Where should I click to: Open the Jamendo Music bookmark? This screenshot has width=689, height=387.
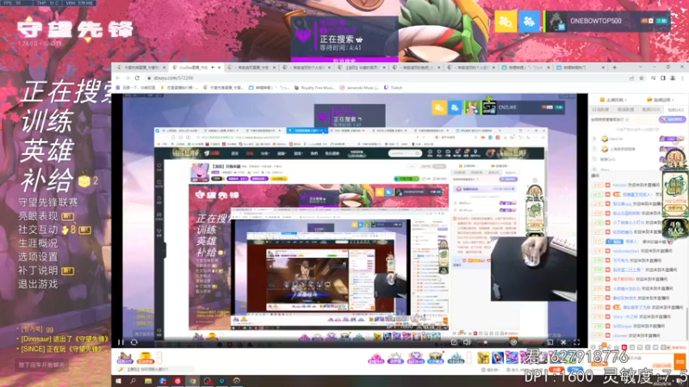(360, 88)
